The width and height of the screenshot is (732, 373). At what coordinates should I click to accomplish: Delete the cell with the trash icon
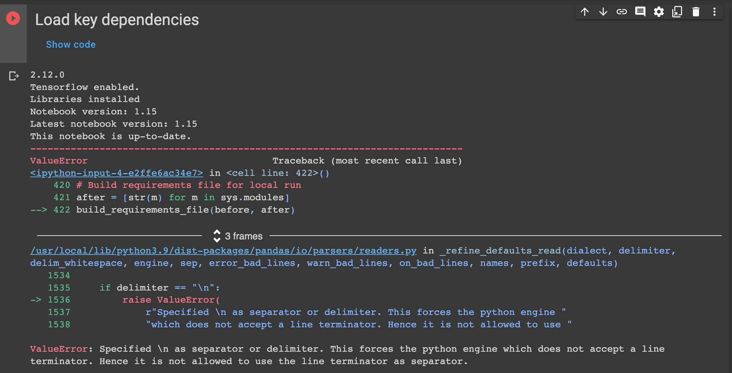pyautogui.click(x=696, y=11)
